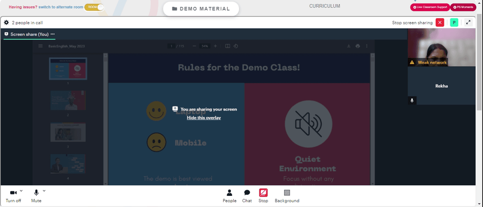
Task: Open PDF viewer more options menu
Action: coord(367,46)
